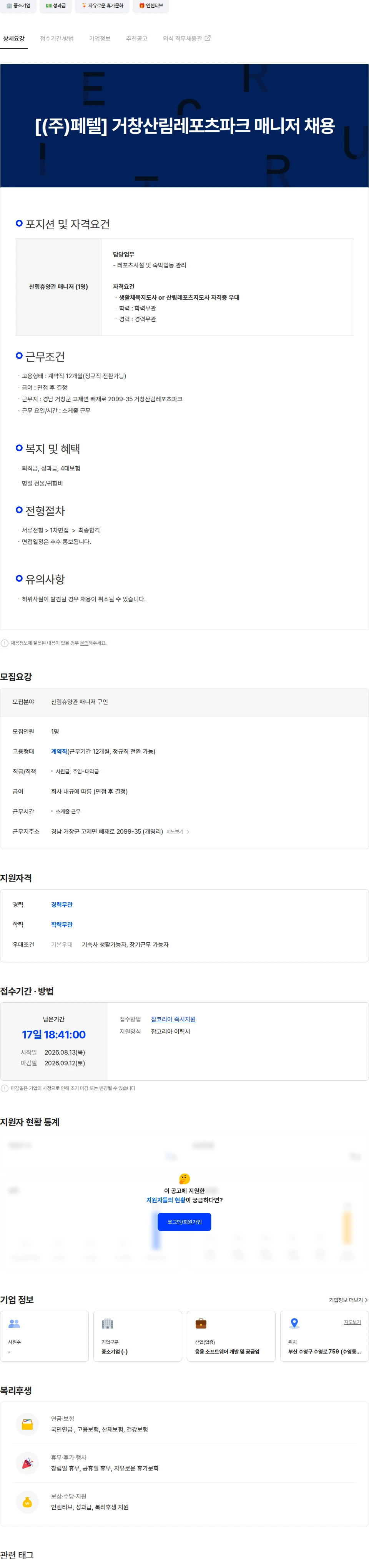Click the thinking emoji icon above applicant prompt
The image size is (369, 1559).
pos(184,1179)
